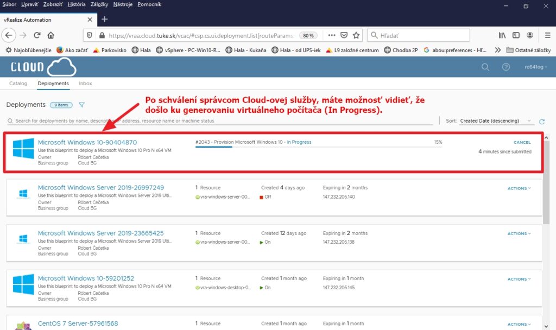Screen dimensions: 556x330
Task: Open the Inbox tab
Action: coord(85,84)
